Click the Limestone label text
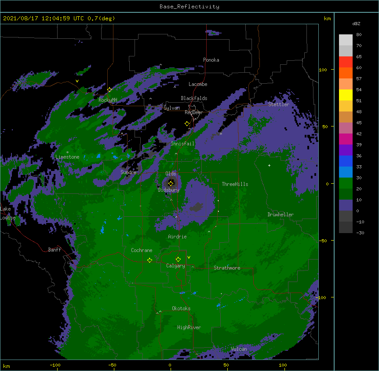The width and height of the screenshot is (379, 371). (x=67, y=157)
